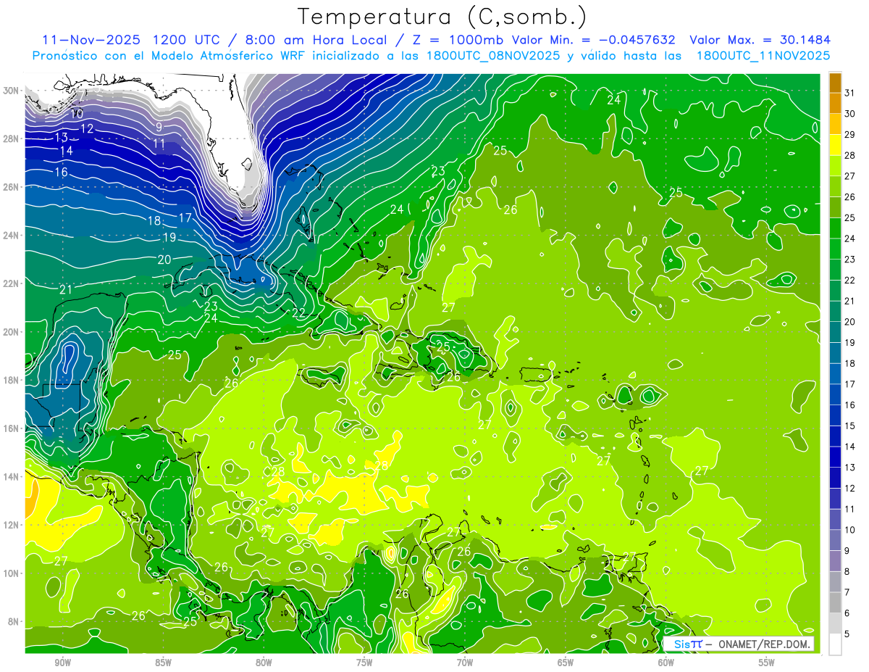869x672 pixels.
Task: Click the "14" contour label on the map
Action: coord(67,151)
